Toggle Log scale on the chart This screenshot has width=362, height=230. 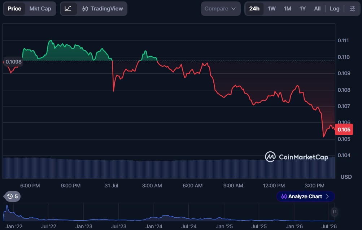[334, 9]
